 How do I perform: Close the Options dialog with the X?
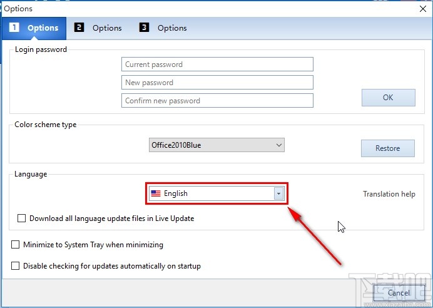(x=422, y=9)
